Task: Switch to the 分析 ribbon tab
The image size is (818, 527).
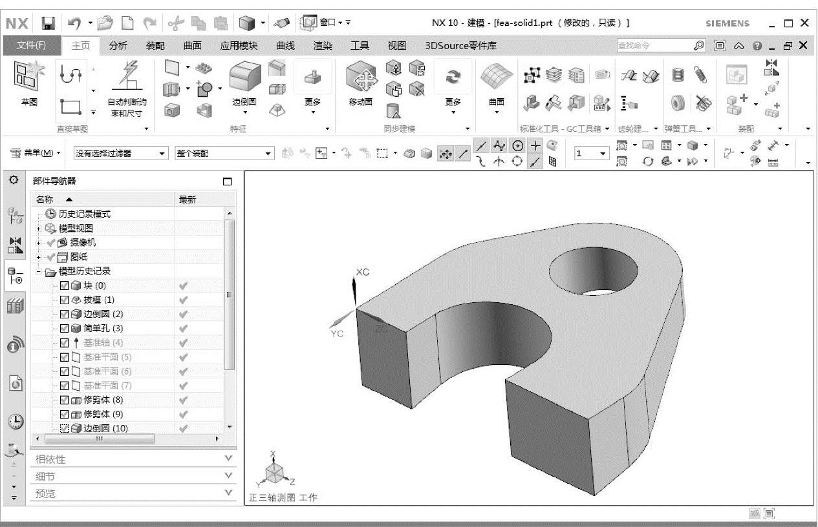Action: 118,45
